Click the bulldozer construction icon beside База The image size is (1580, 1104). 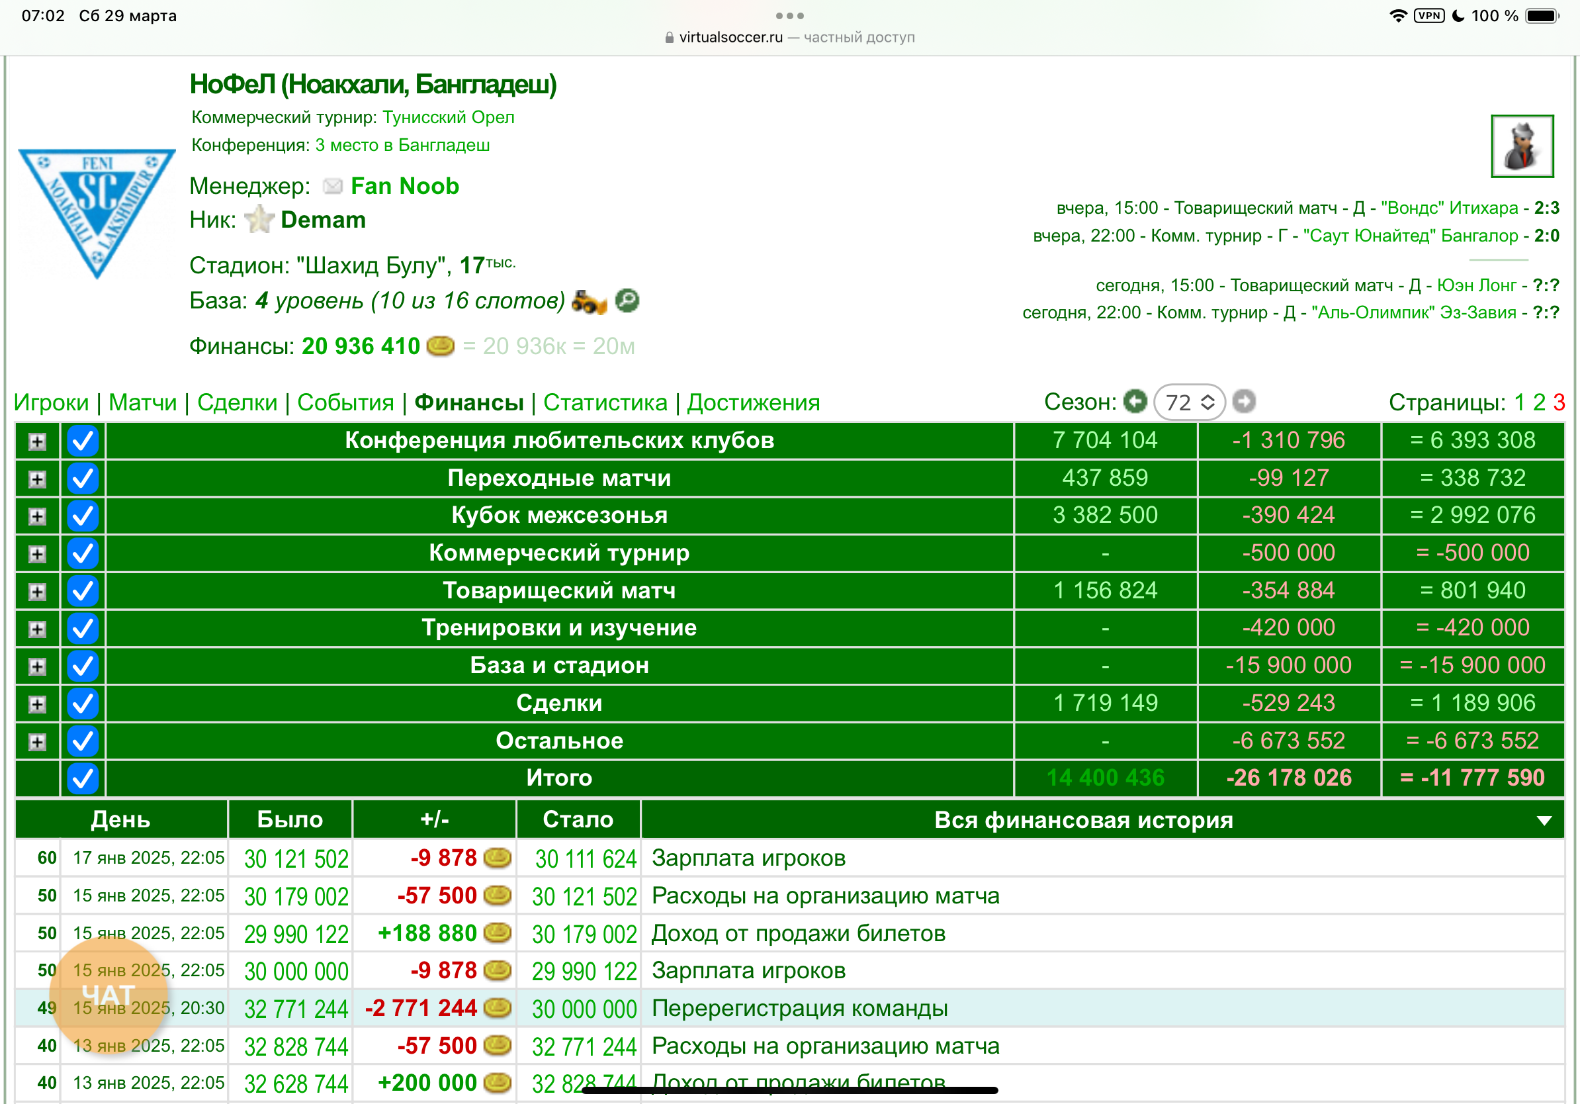click(589, 301)
